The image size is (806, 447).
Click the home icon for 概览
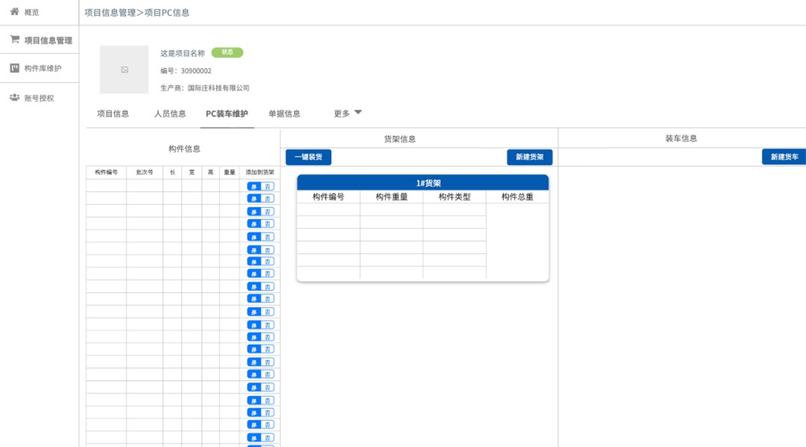tap(14, 12)
